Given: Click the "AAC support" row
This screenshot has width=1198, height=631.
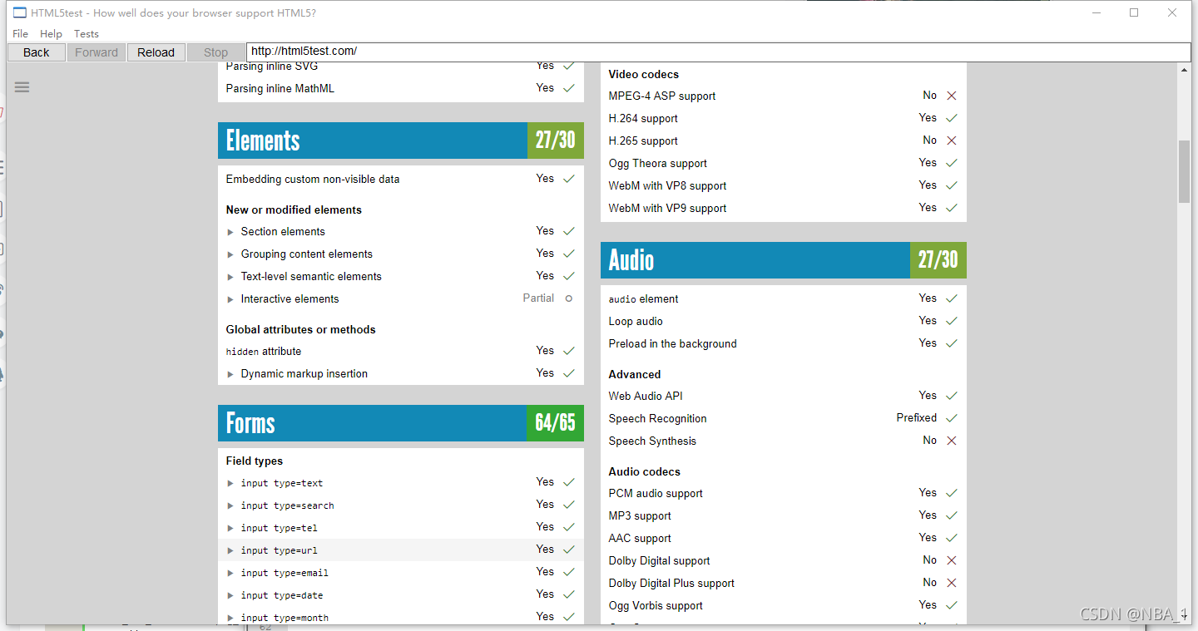Looking at the screenshot, I should point(784,538).
